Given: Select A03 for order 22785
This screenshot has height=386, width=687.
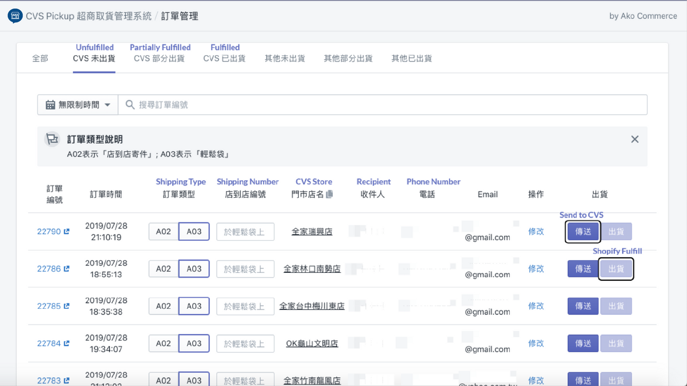Looking at the screenshot, I should click(194, 306).
